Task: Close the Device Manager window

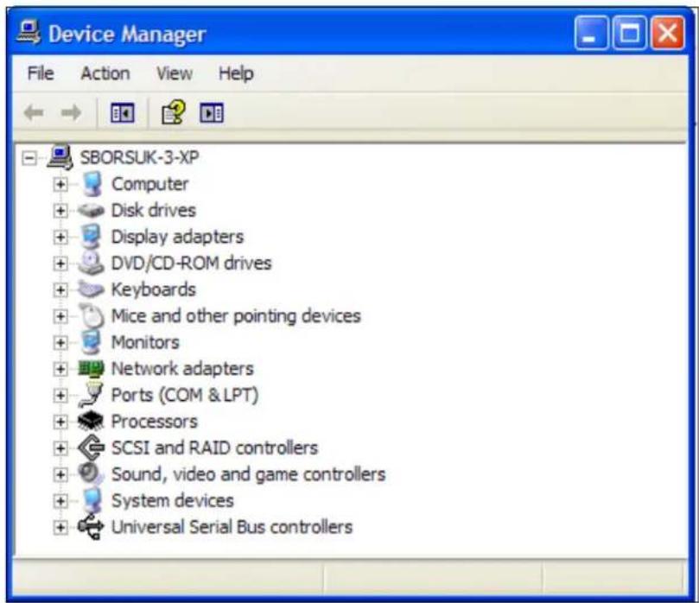Action: pyautogui.click(x=668, y=33)
